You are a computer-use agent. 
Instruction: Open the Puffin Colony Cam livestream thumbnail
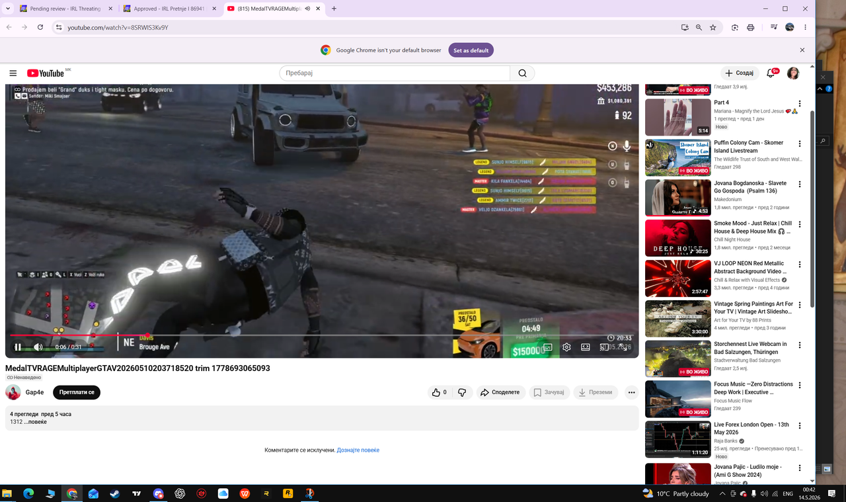pyautogui.click(x=678, y=157)
